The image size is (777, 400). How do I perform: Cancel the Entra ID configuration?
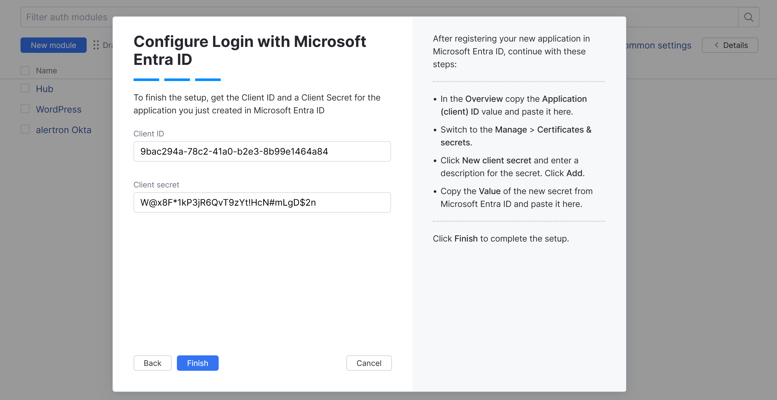point(369,363)
